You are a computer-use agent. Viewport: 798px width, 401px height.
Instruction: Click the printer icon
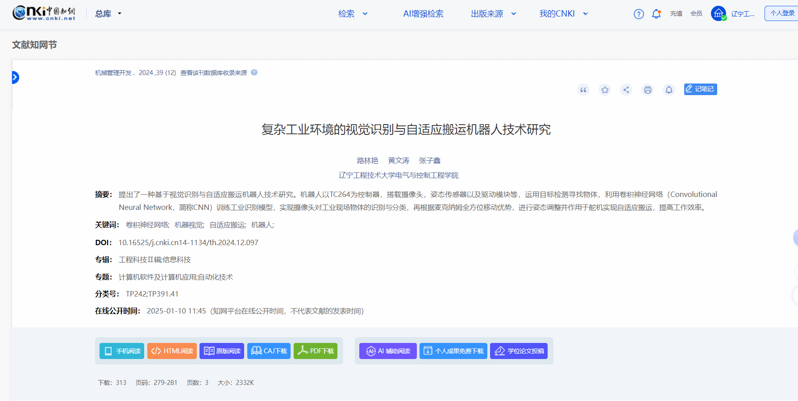point(648,90)
